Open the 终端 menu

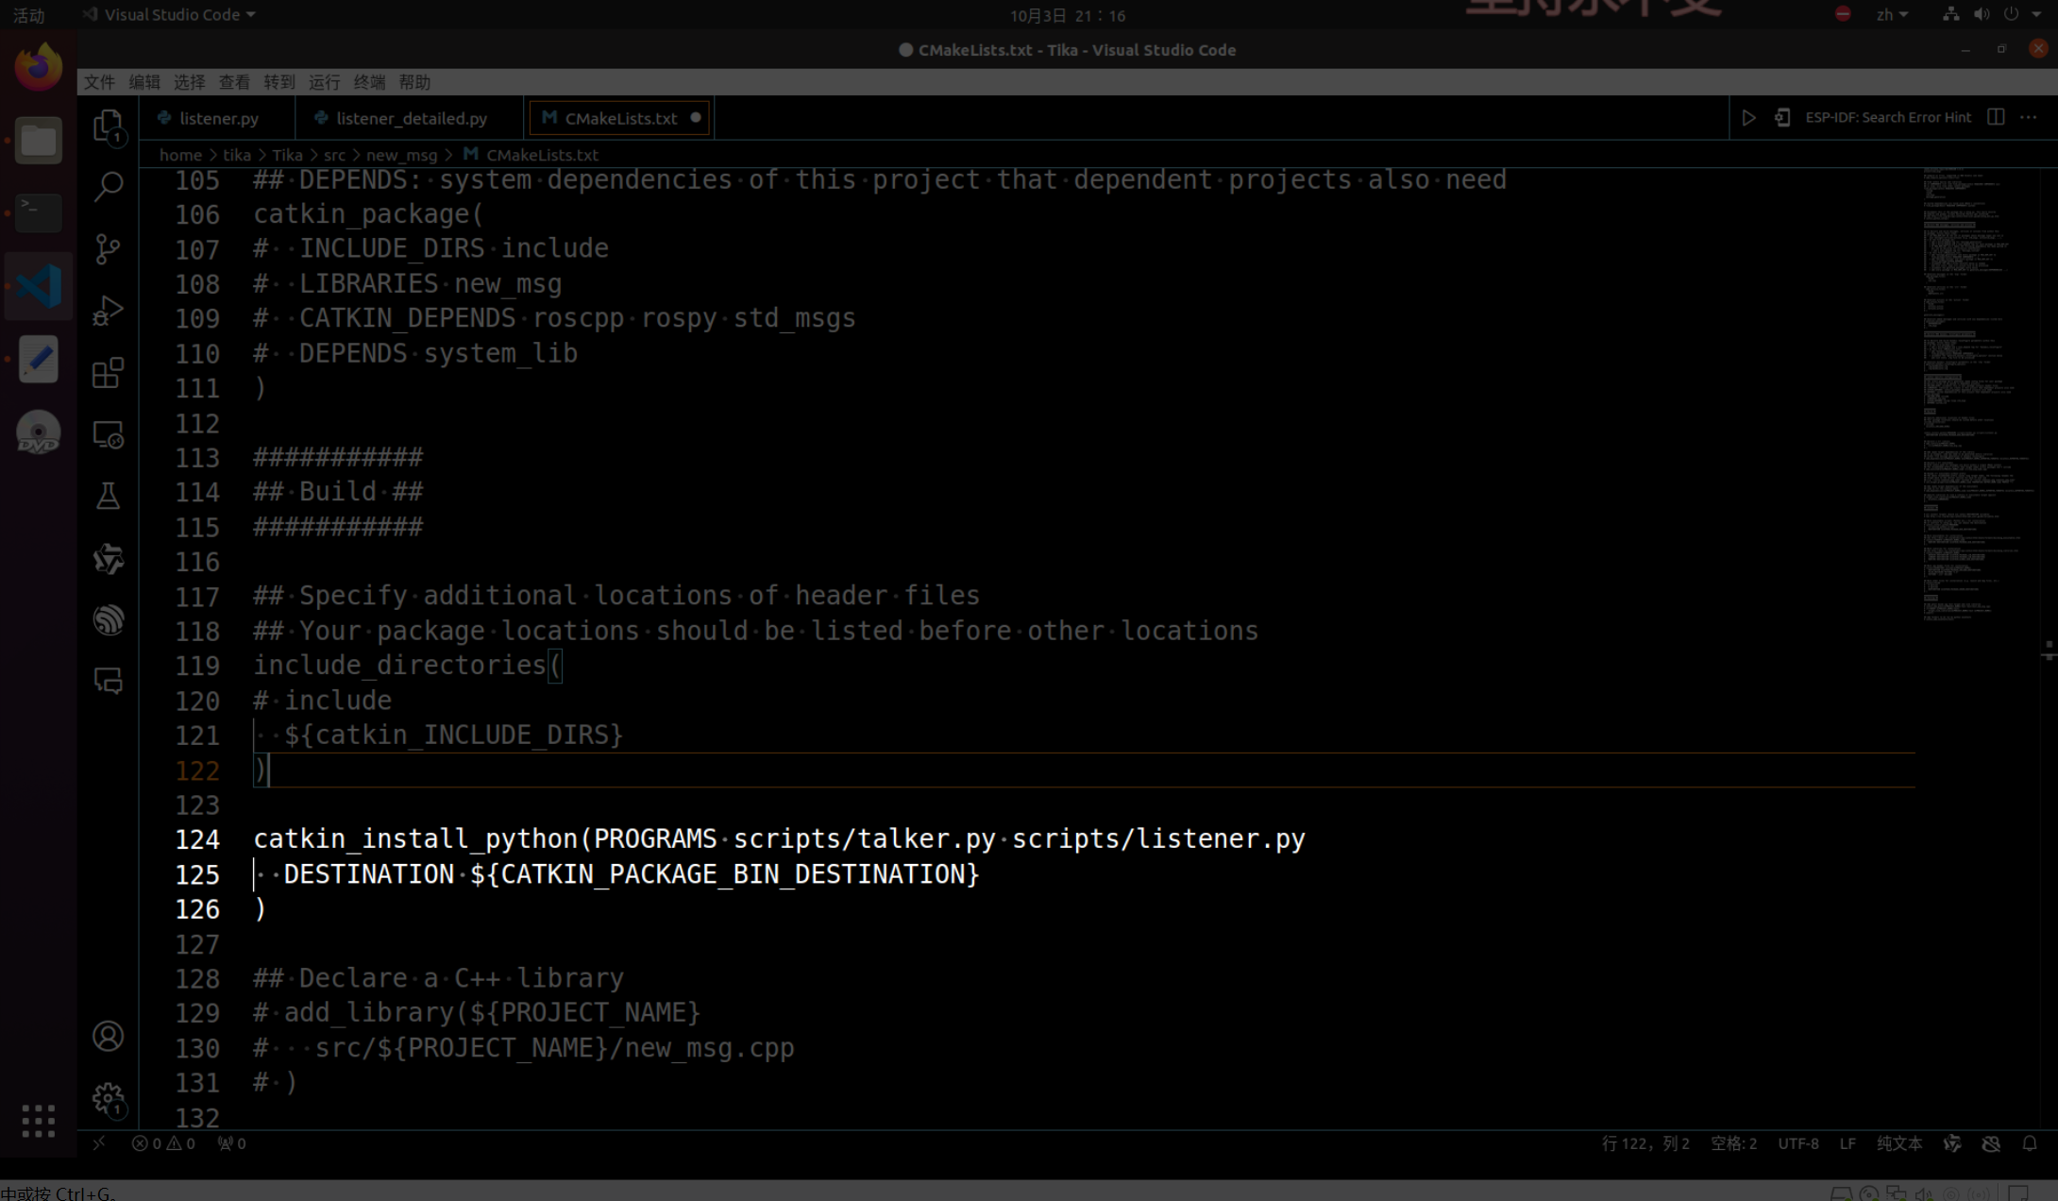click(x=369, y=82)
